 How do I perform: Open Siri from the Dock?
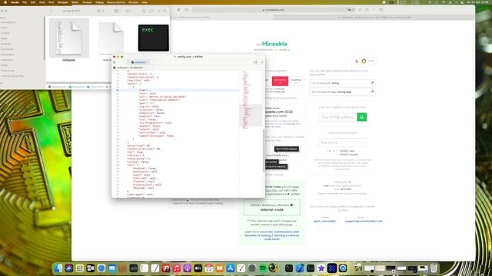point(69,268)
